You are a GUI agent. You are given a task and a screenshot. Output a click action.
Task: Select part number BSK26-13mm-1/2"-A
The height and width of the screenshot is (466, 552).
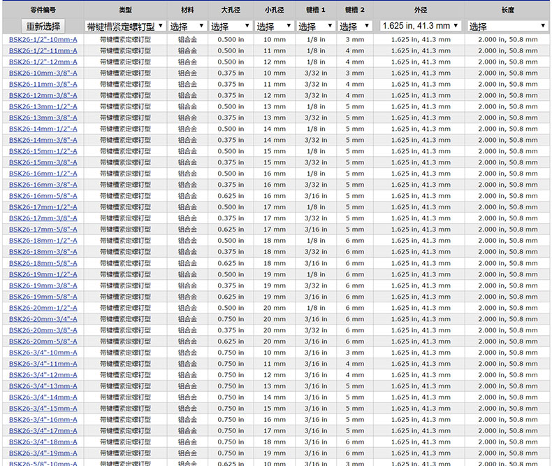(43, 106)
